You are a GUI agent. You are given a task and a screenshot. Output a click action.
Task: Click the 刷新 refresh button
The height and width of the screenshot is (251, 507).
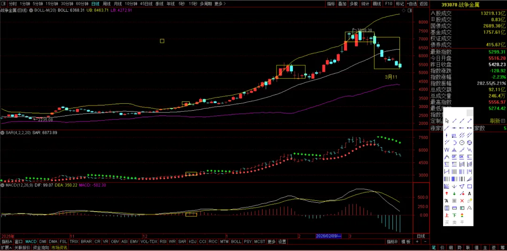495,121
